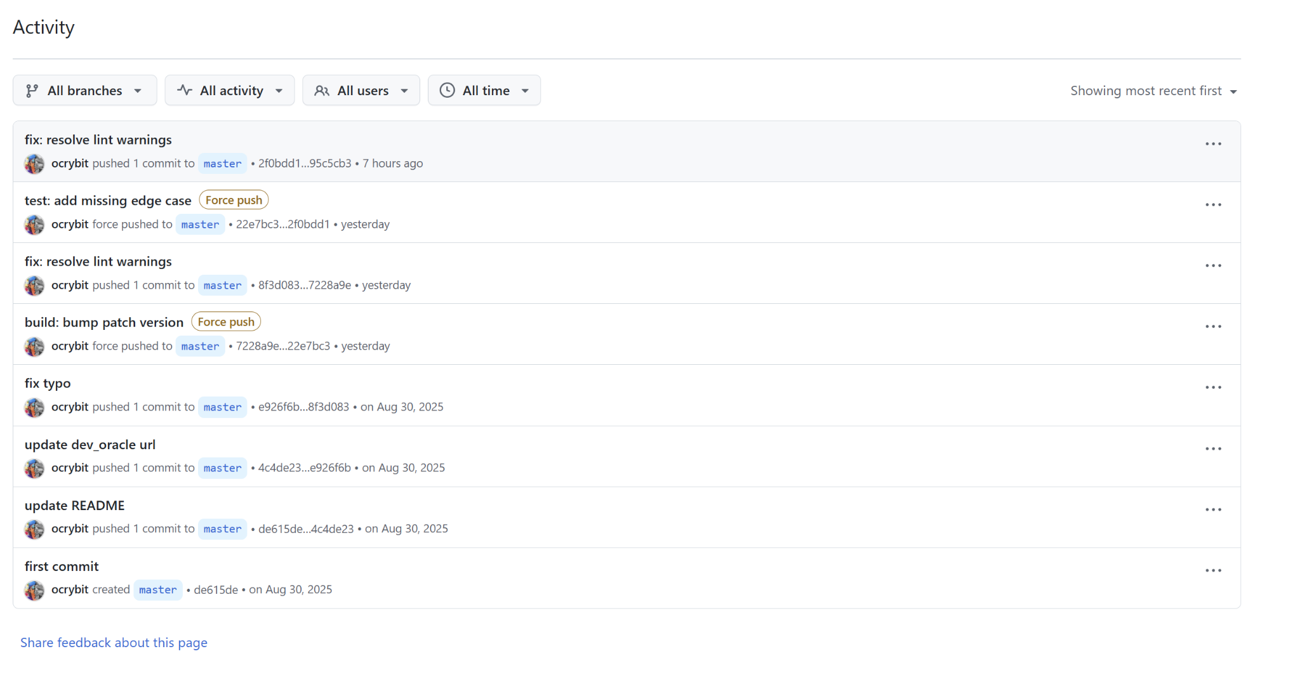Click the pulse icon in All activity filter
The height and width of the screenshot is (689, 1300).
coord(185,90)
